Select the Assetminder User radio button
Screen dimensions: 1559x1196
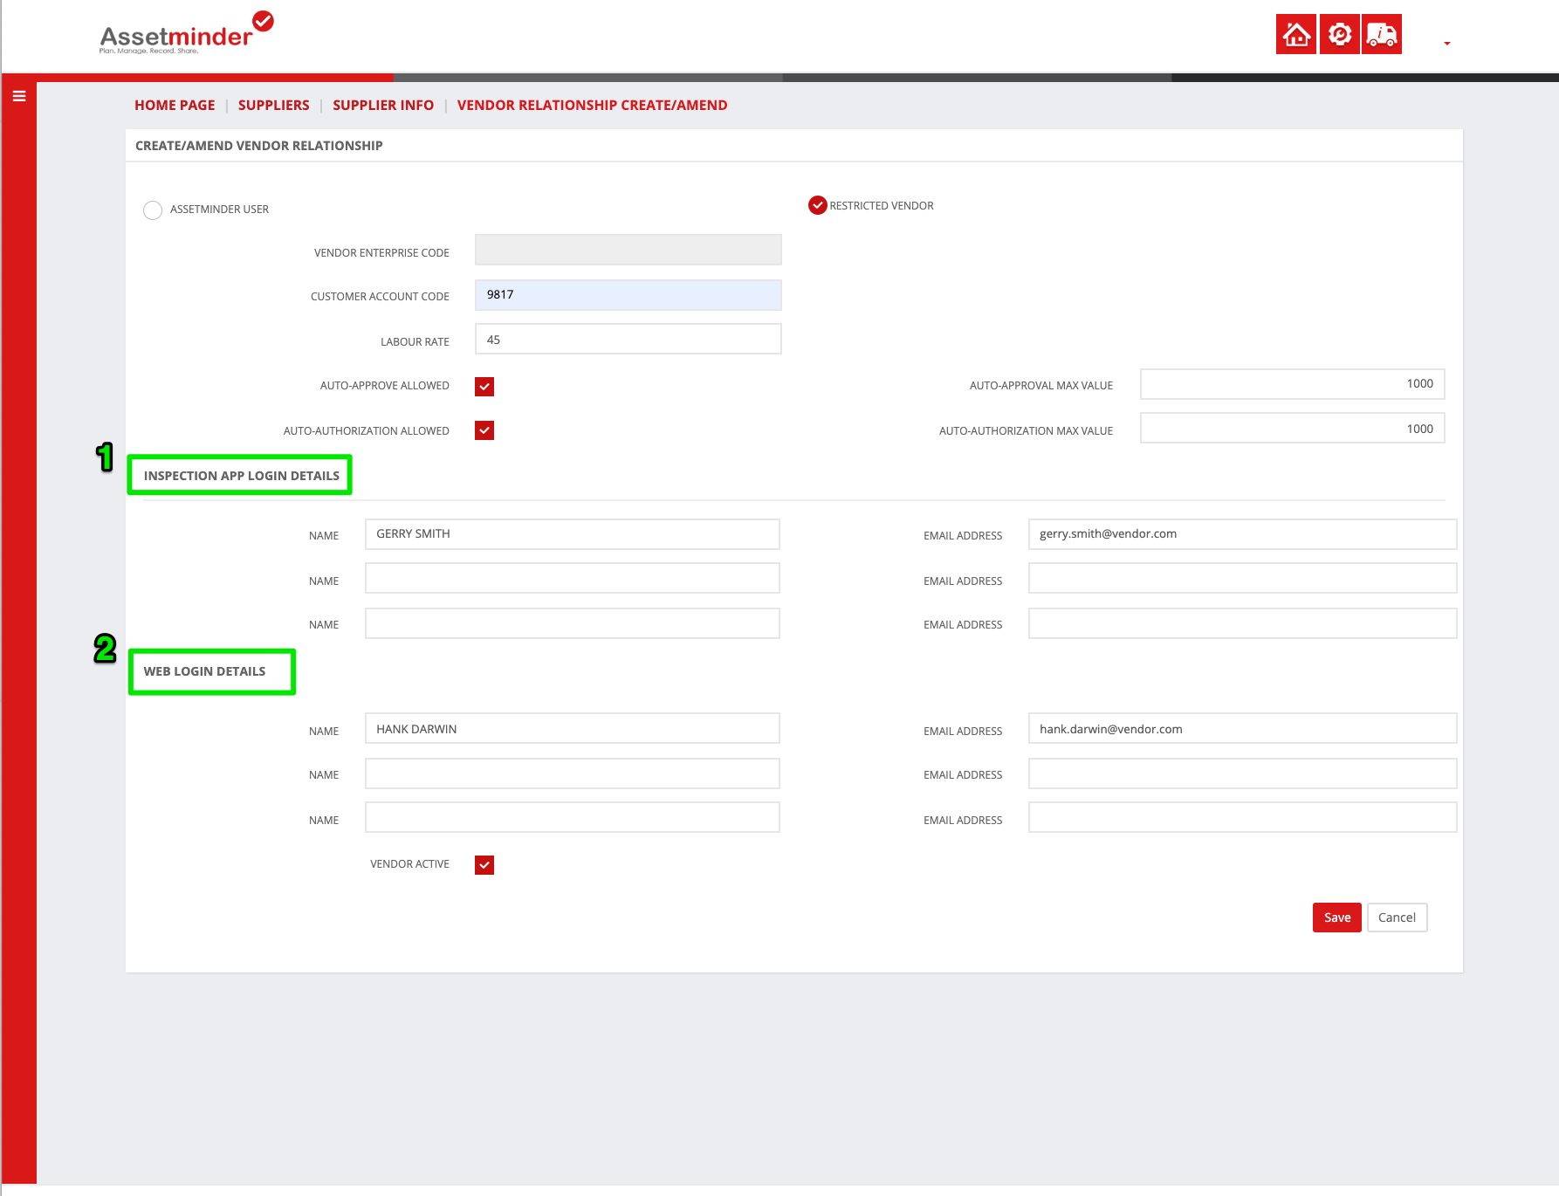tap(153, 210)
